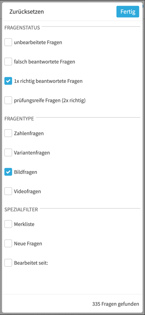Enable the Bearbeitet seit: checkbox
The width and height of the screenshot is (145, 315).
pyautogui.click(x=8, y=263)
